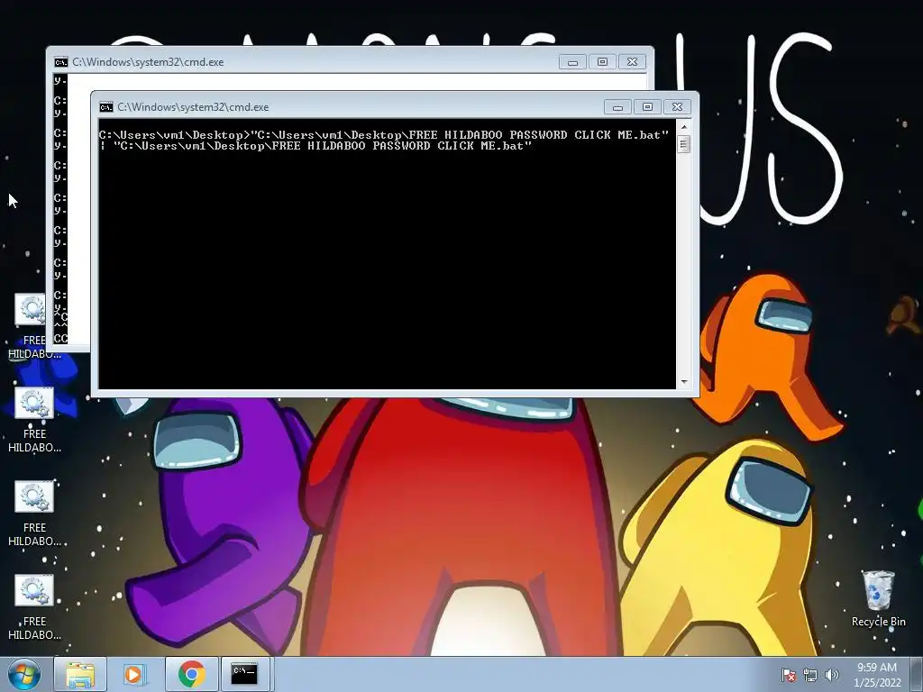Screen dimensions: 923x692
Task: Open the front cmd.exe window's title bar icon
Action: (x=106, y=107)
